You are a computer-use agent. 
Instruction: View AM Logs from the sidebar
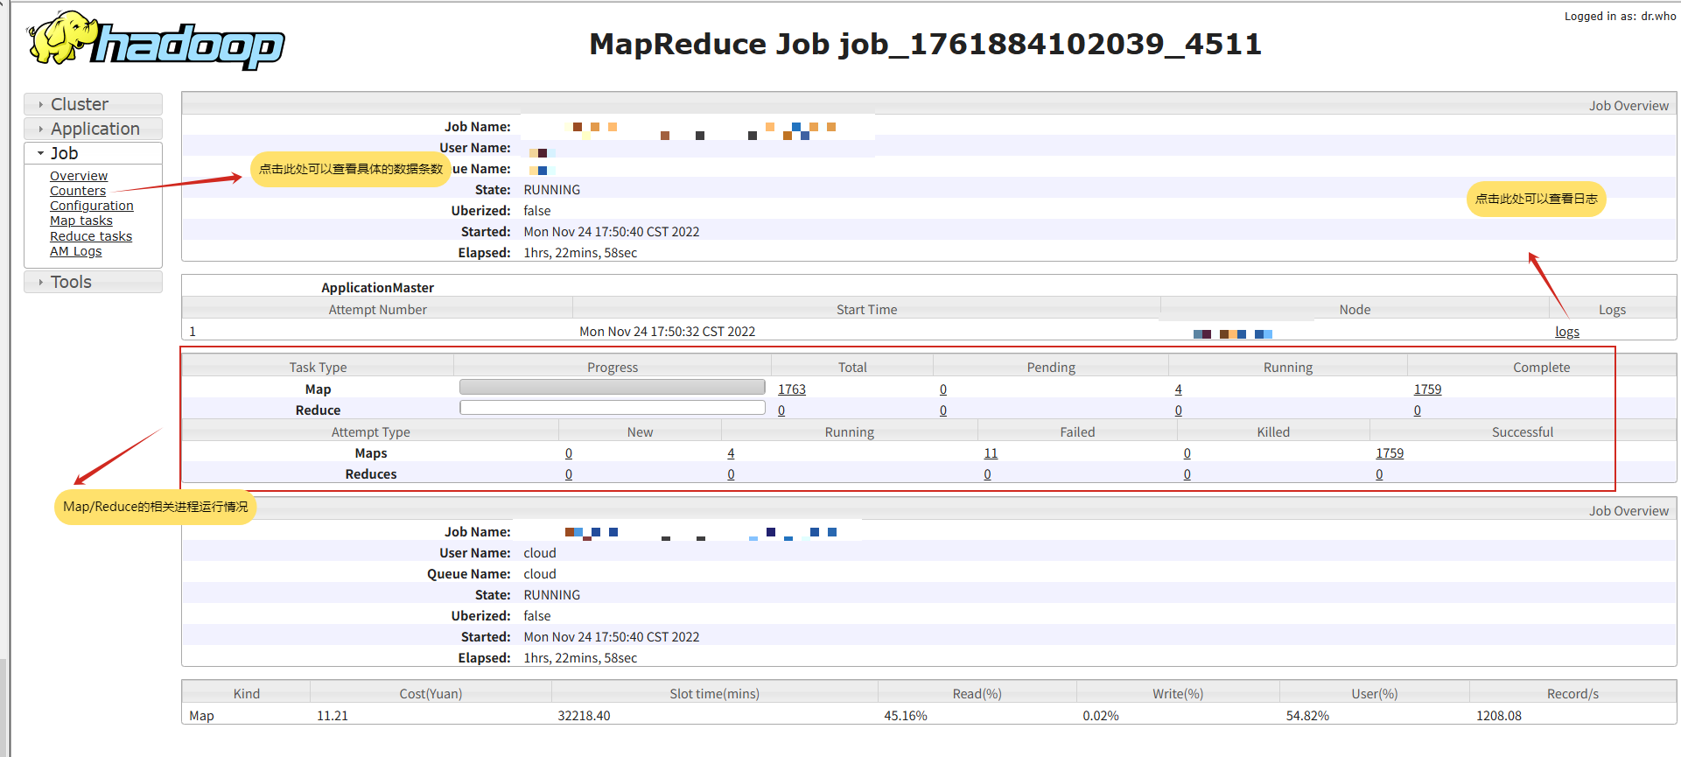click(x=76, y=251)
